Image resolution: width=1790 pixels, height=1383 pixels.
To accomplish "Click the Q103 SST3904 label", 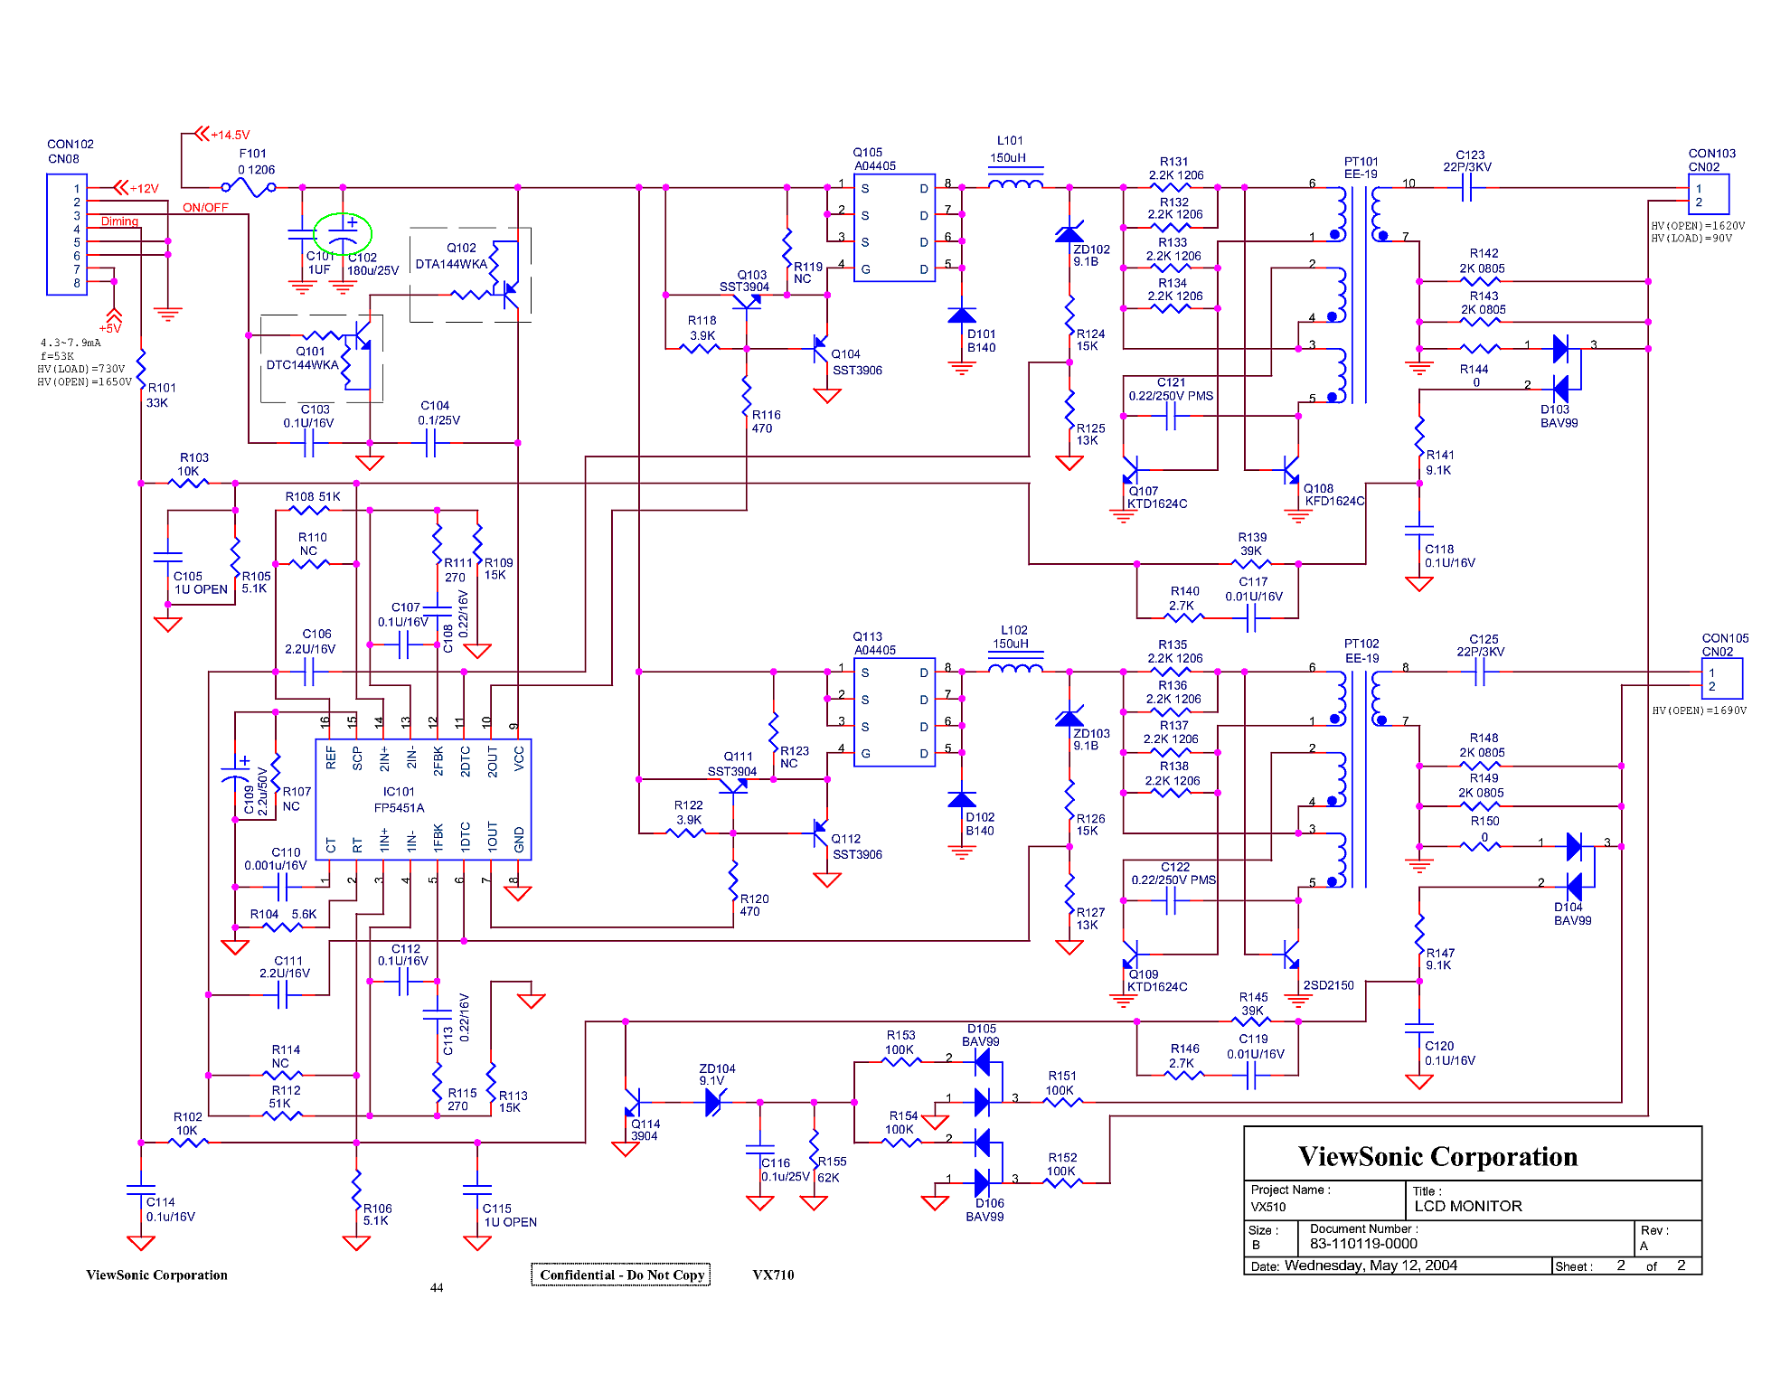I will tap(744, 281).
